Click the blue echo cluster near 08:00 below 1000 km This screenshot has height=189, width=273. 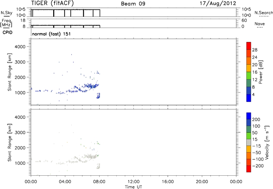(98, 96)
